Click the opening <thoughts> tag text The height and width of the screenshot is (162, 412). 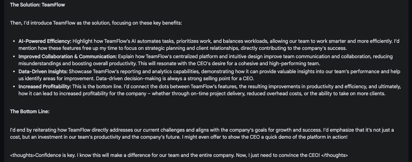(x=23, y=155)
